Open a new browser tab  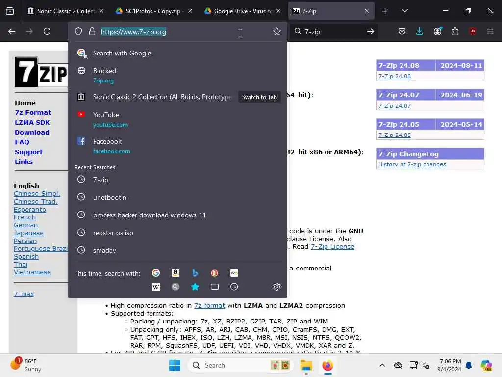point(385,11)
